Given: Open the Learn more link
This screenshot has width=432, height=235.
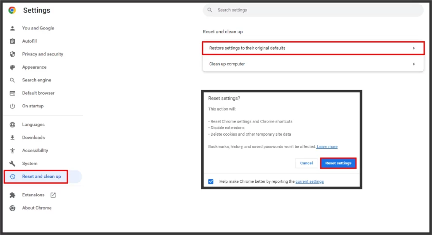Looking at the screenshot, I should [x=327, y=147].
